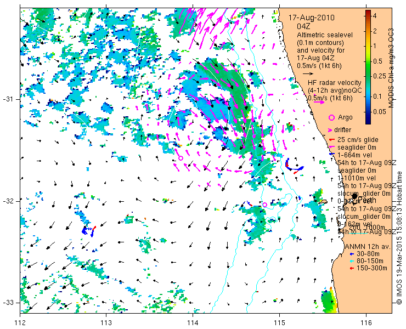This screenshot has width=406, height=329.
Task: Click the 114 longitude axis label
Action: pos(193,323)
